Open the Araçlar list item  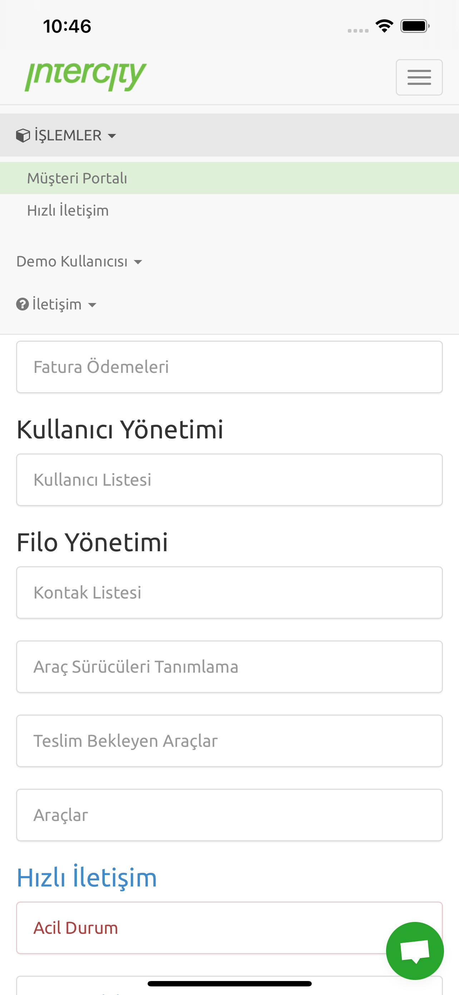tap(229, 815)
